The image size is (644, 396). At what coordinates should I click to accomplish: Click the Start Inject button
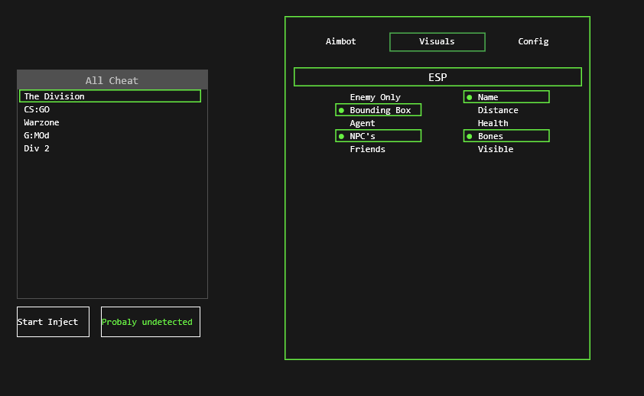coord(53,322)
